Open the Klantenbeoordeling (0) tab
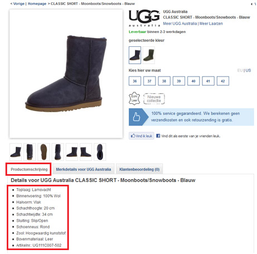The width and height of the screenshot is (257, 254). [139, 169]
